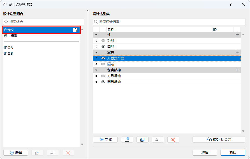Image resolution: width=250 pixels, height=159 pixels.
Task: Click the duplicate icon beside new folder button
Action: (x=142, y=140)
